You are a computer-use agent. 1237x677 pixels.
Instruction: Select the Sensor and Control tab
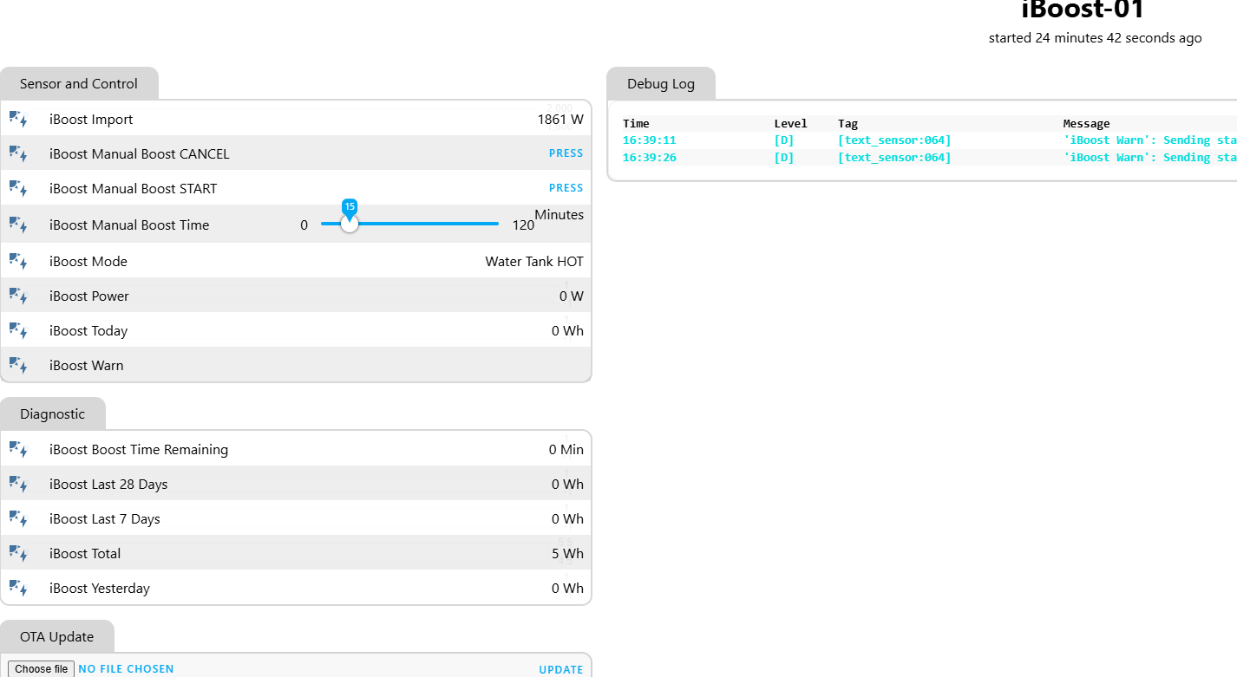pos(79,84)
